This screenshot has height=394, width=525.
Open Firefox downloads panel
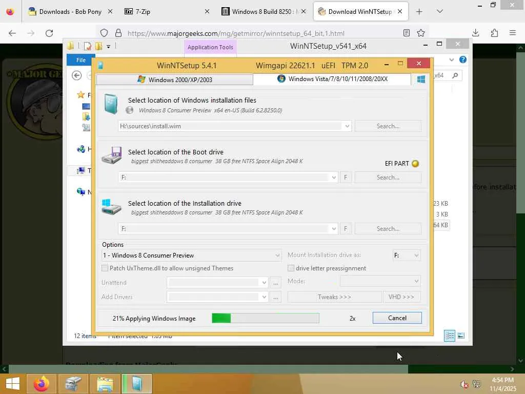[x=475, y=33]
